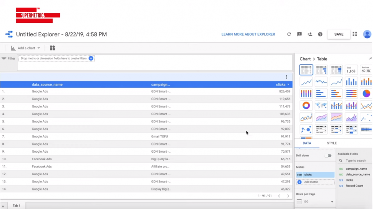
Task: Open the table's three-dot options menu
Action: (x=286, y=77)
